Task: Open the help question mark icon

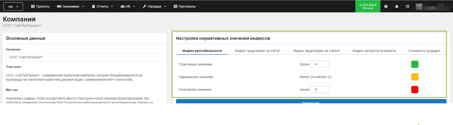Action: coord(386,6)
